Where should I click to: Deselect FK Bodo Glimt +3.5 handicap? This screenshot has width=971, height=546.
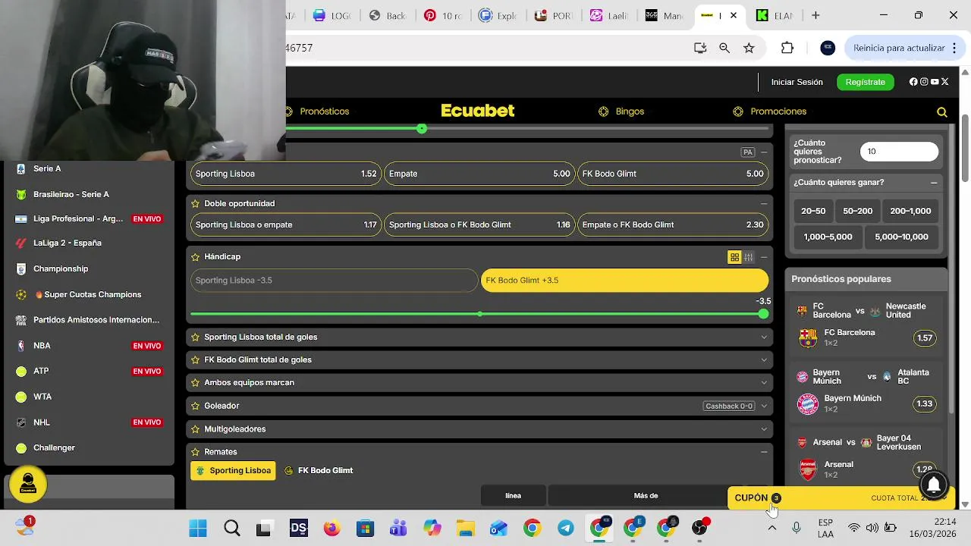coord(624,281)
